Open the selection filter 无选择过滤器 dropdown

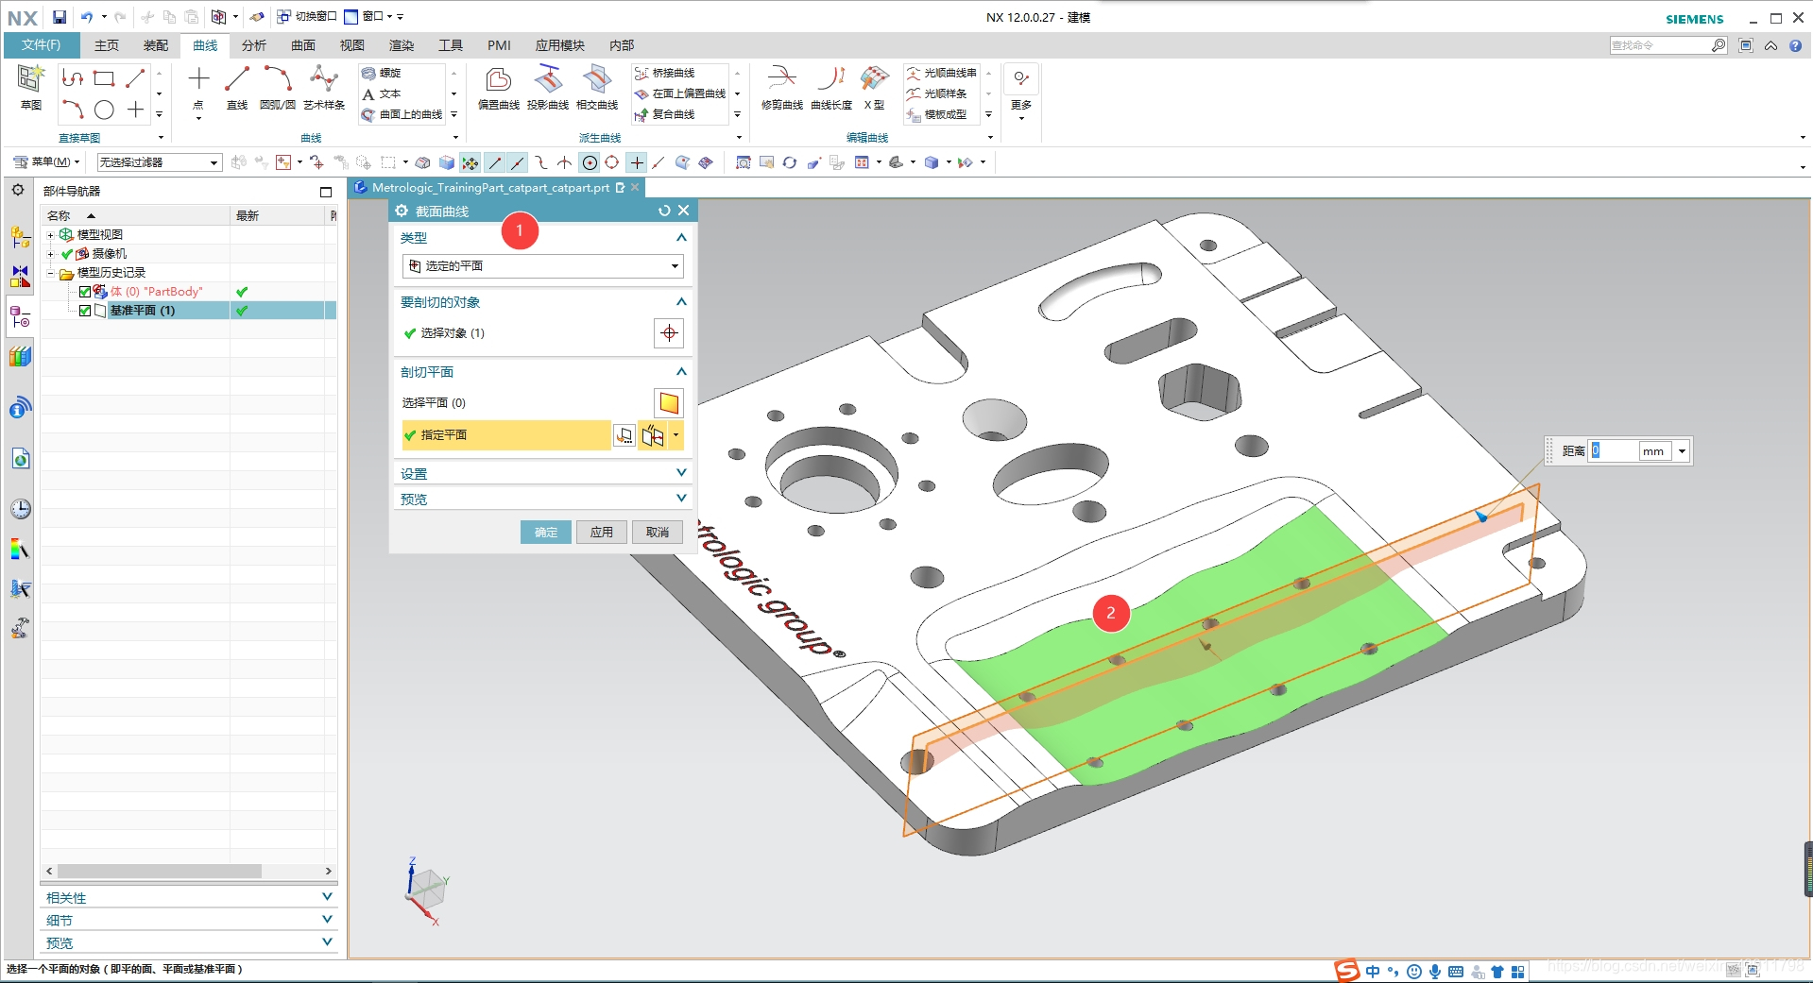click(159, 162)
